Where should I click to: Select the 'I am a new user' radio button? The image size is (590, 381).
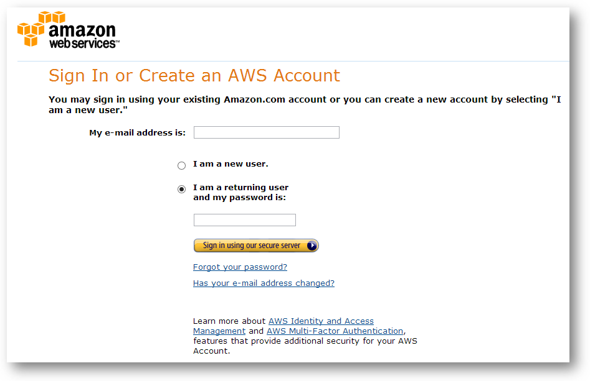[x=182, y=165]
